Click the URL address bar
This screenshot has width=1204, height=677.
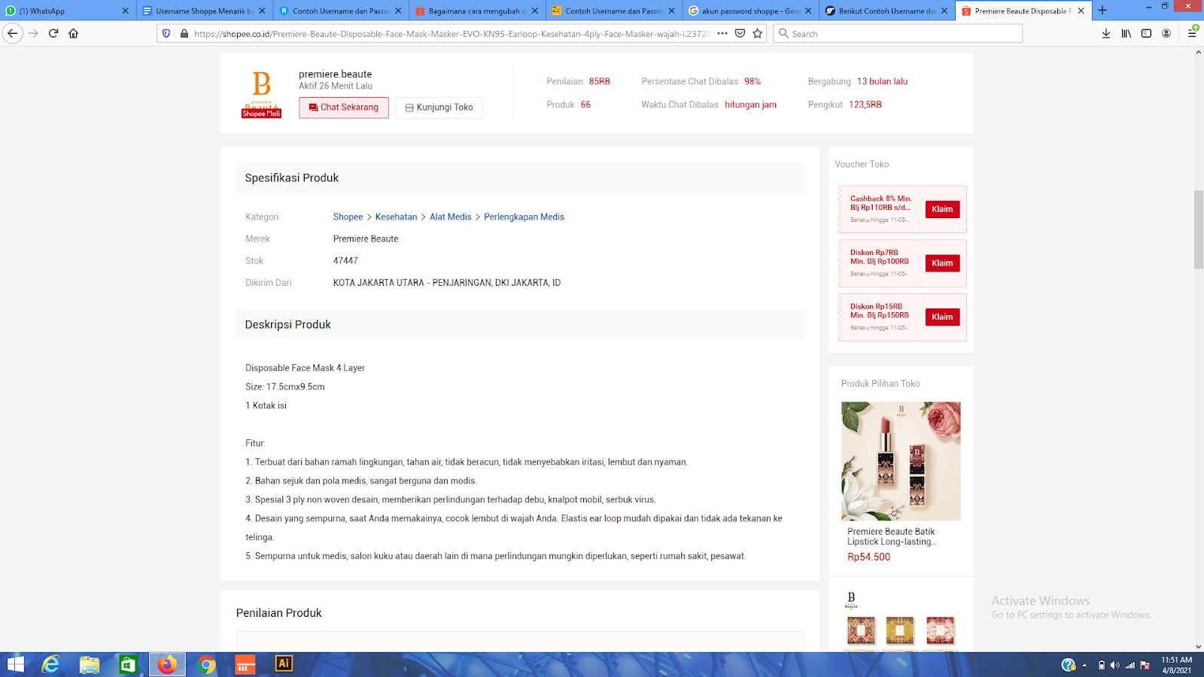(x=451, y=33)
